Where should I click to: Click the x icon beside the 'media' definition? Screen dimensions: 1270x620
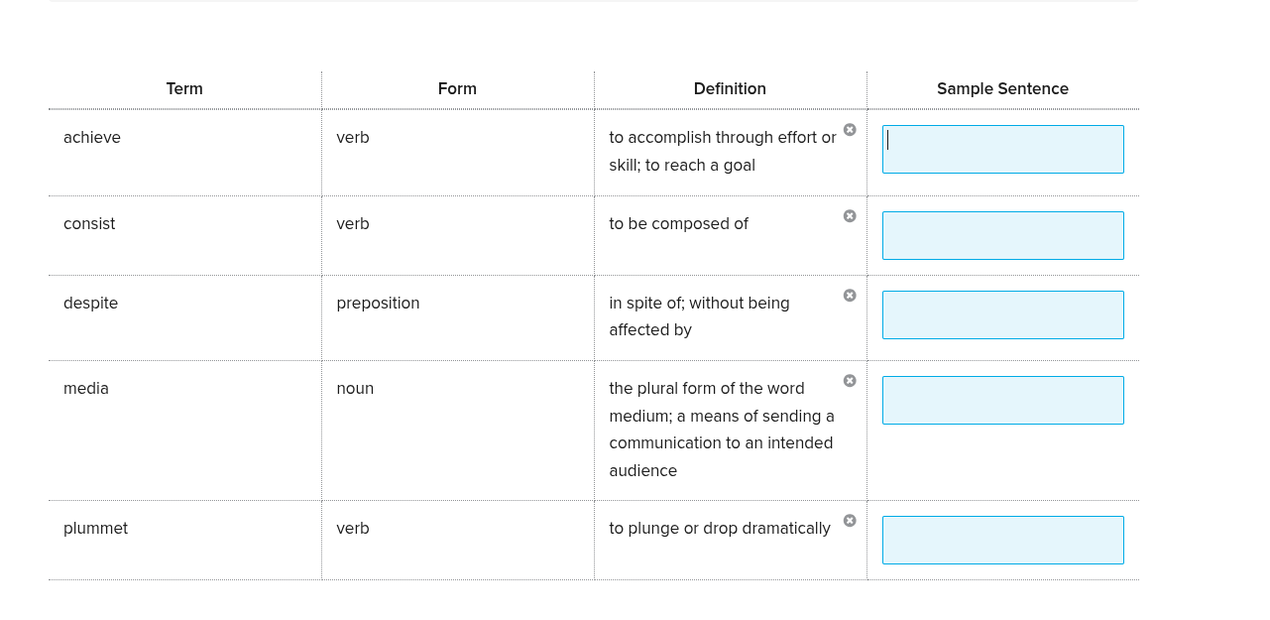tap(850, 380)
